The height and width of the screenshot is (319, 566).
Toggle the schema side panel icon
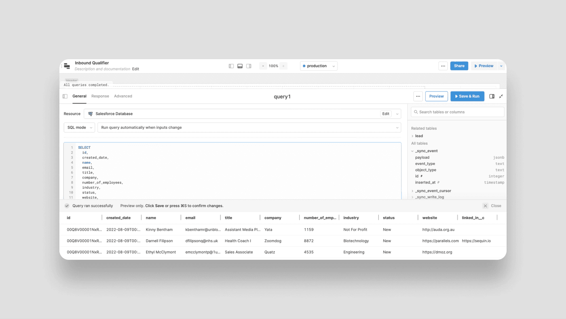(492, 96)
